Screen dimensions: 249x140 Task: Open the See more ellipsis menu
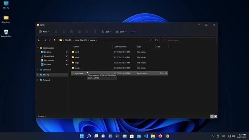(x=133, y=32)
